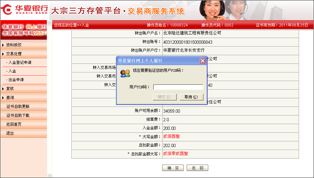The height and width of the screenshot is (178, 314).
Task: Expand the 查询 menu arrow
Action: tap(3, 98)
